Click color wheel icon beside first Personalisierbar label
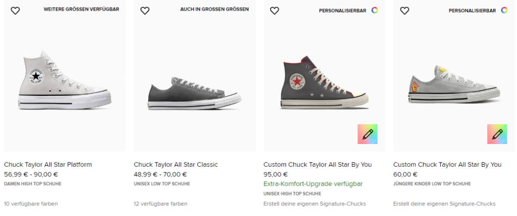The image size is (517, 216). point(375,10)
